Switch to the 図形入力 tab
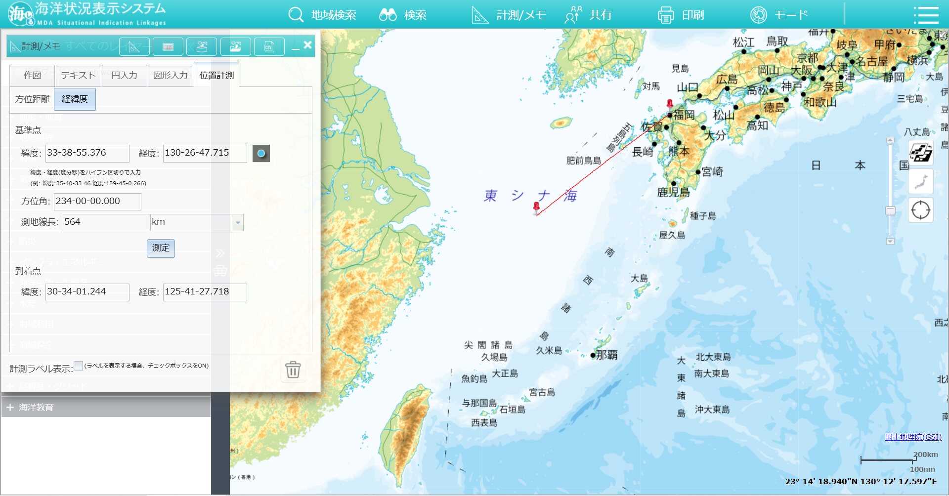Screen dimensions: 949x496 coord(171,76)
